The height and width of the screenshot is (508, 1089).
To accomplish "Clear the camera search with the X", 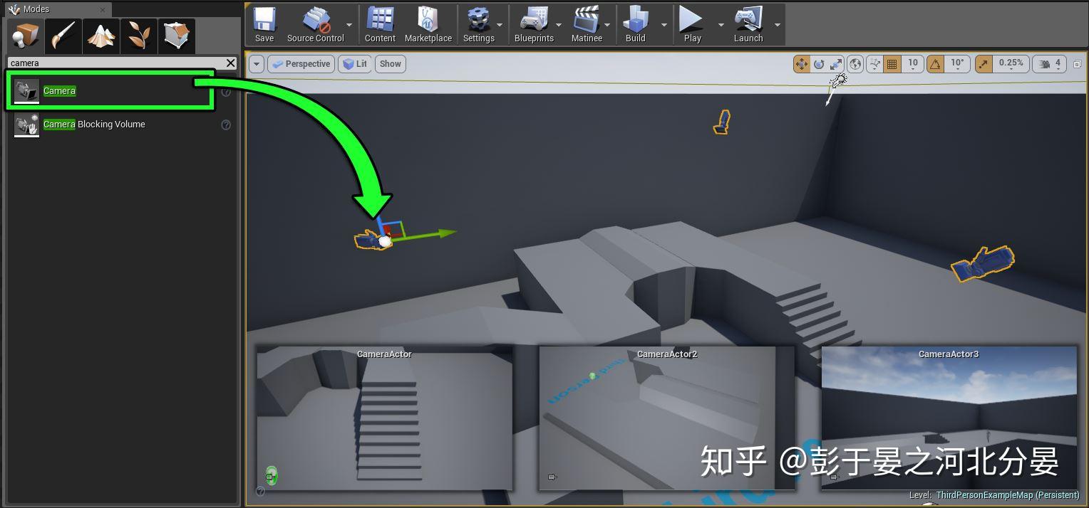I will click(230, 63).
